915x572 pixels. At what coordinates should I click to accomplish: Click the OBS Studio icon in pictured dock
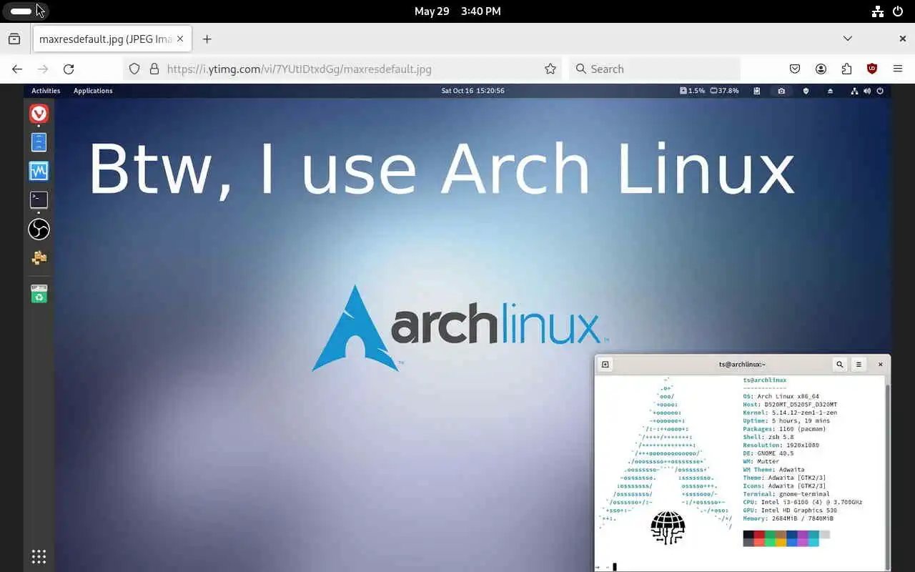pyautogui.click(x=39, y=229)
